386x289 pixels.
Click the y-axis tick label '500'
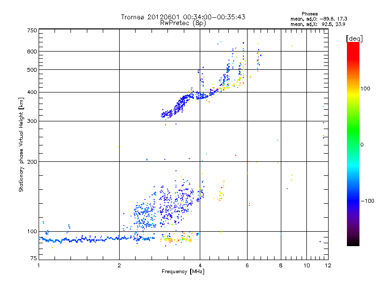point(32,70)
